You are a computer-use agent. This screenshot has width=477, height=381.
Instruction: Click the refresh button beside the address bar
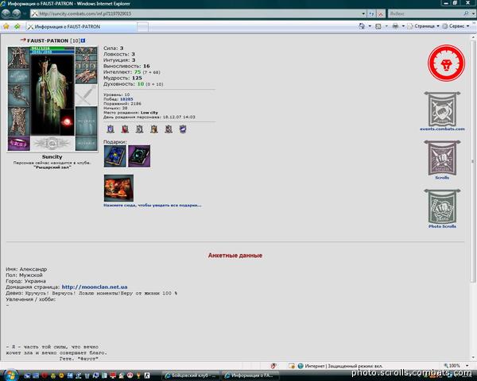coord(371,13)
